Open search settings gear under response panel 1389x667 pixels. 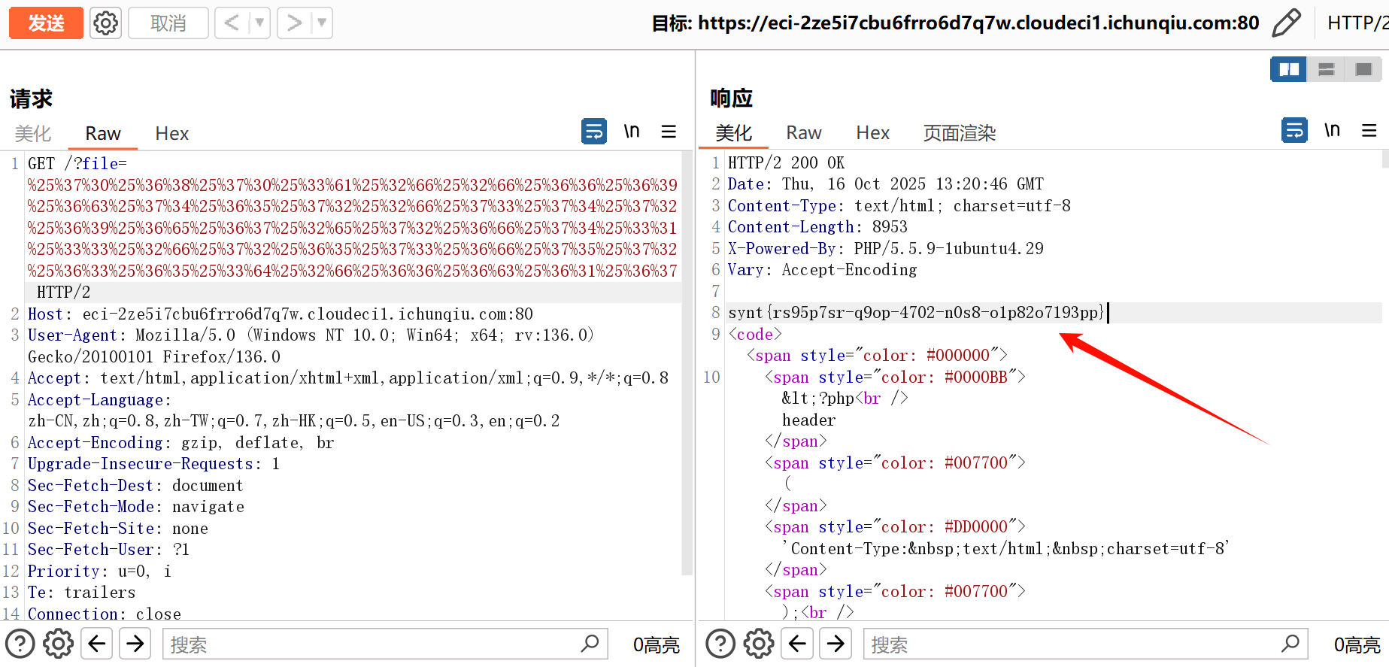click(759, 644)
